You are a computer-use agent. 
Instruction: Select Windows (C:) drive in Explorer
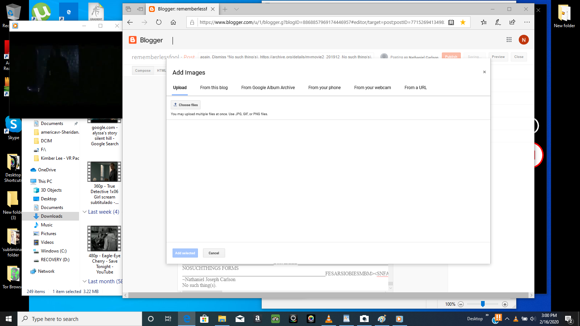[53, 251]
